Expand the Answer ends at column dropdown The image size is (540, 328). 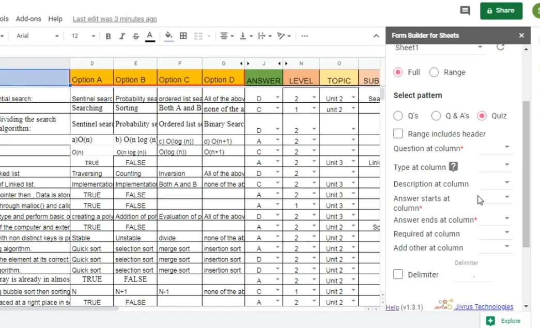point(496,219)
